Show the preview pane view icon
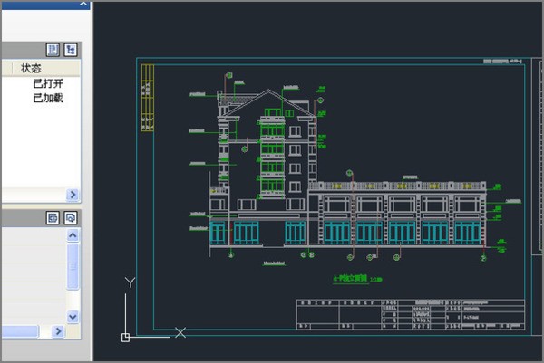 [x=70, y=218]
